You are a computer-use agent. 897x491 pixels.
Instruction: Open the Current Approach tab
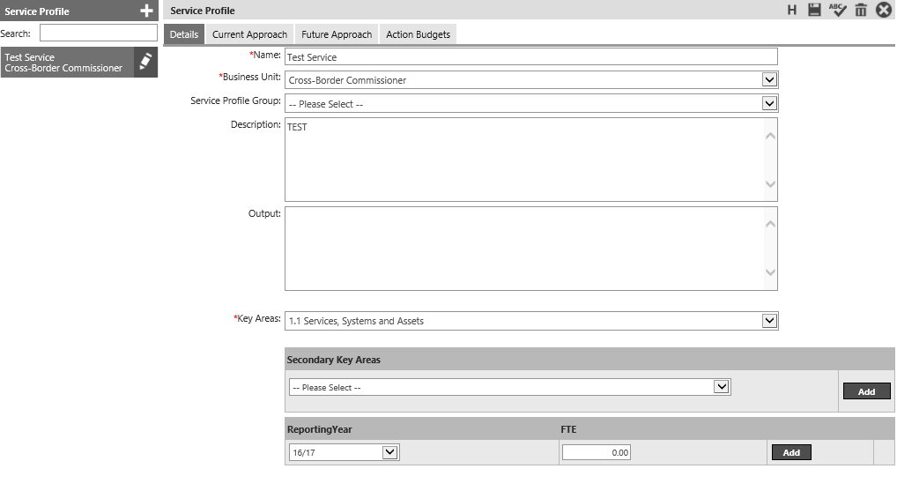pos(249,34)
